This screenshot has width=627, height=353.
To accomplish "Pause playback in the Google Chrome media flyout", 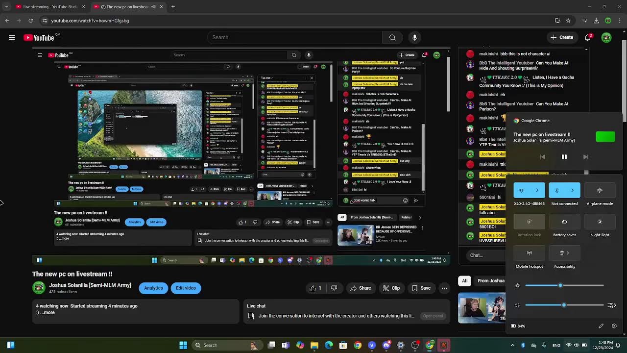I will (564, 157).
